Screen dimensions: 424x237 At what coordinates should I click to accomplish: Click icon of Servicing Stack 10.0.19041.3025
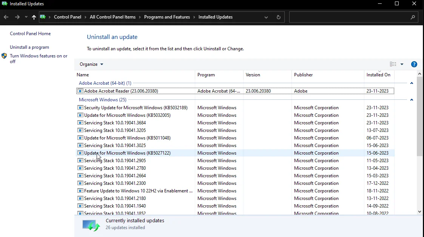(80, 146)
